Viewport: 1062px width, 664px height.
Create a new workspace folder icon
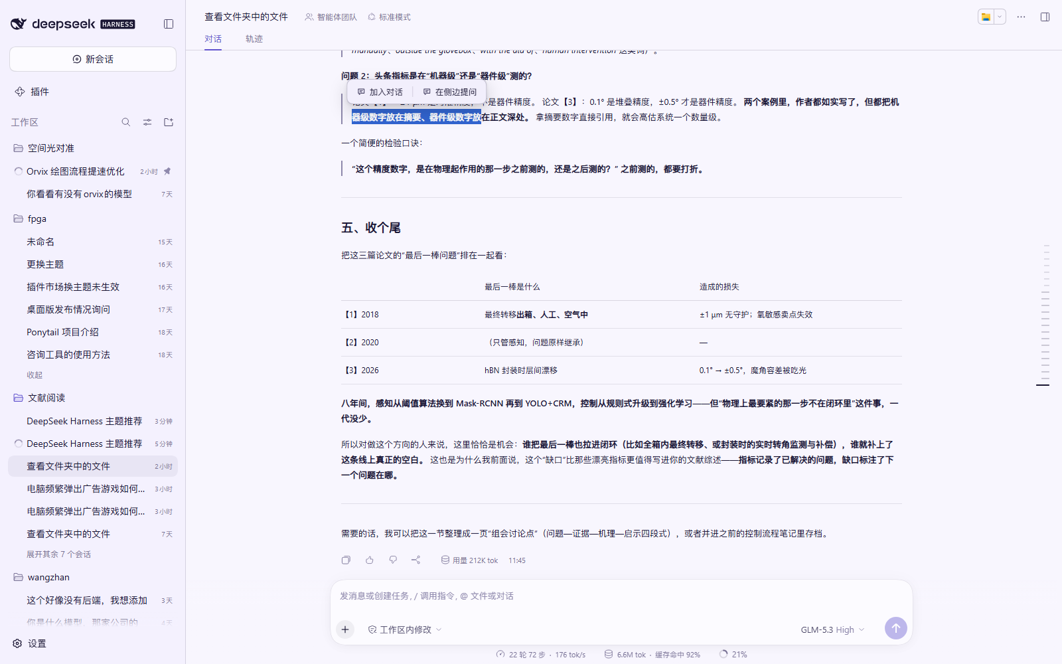click(169, 122)
